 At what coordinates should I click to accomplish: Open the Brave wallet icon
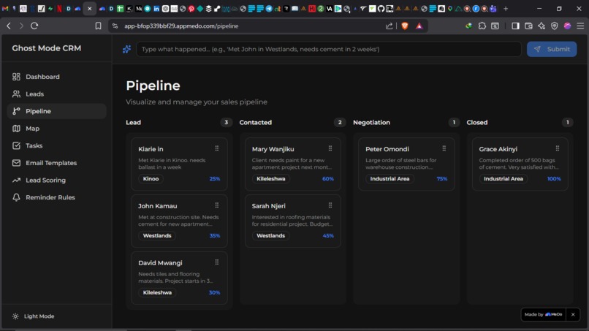pyautogui.click(x=528, y=26)
